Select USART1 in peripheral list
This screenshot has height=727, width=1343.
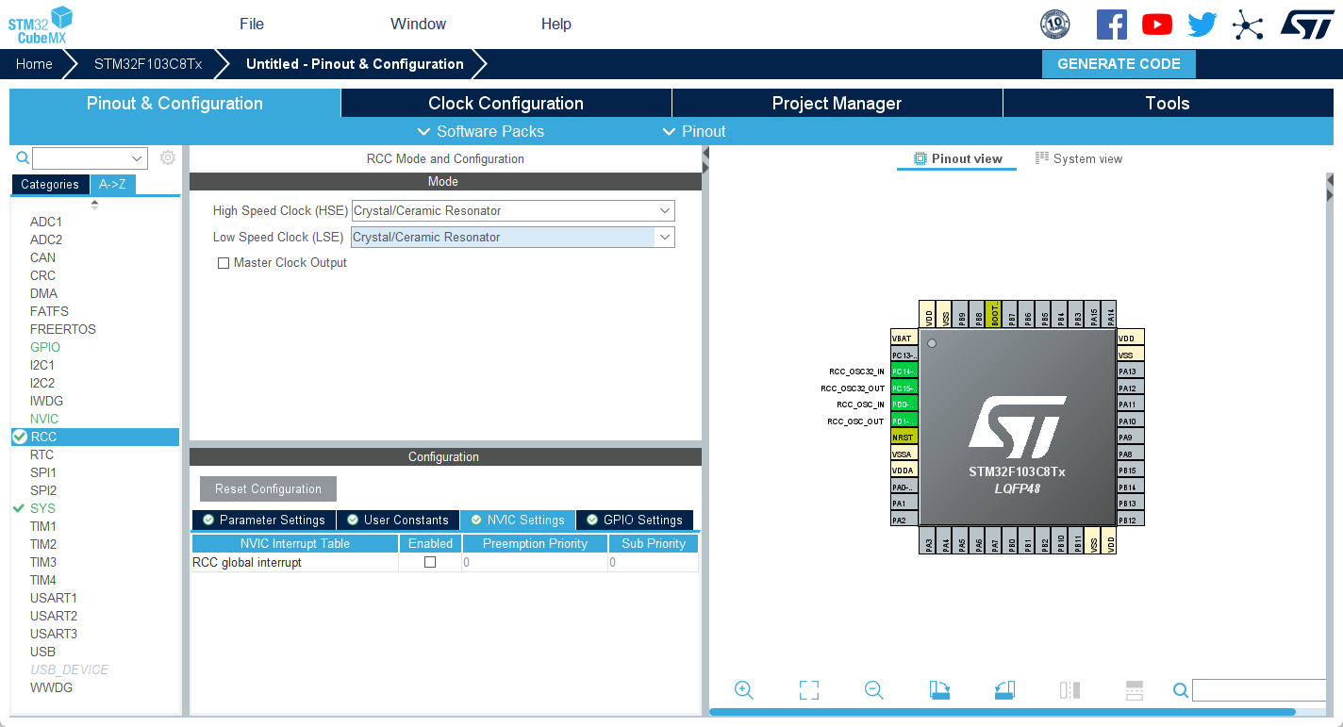pos(54,598)
